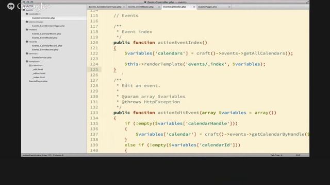Image resolution: width=330 pixels, height=185 pixels.
Task: Open Events_EventElementType.php in the sidebar
Action: [48, 26]
